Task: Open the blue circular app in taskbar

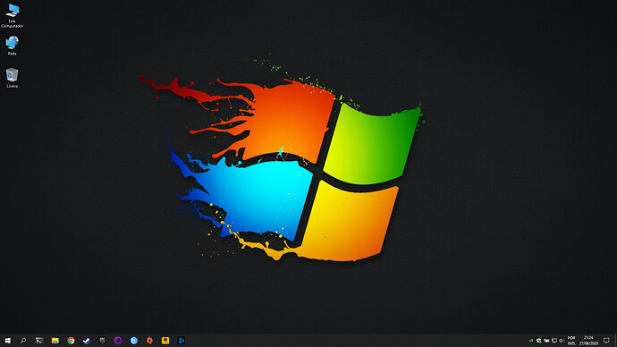Action: tap(134, 341)
